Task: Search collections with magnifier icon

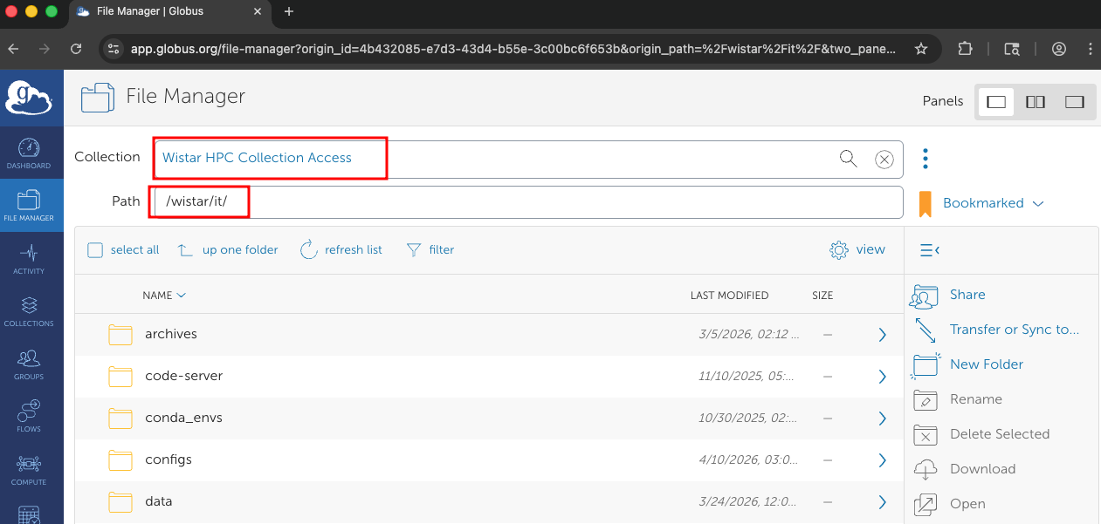Action: [x=848, y=159]
